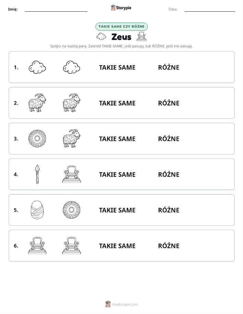The width and height of the screenshot is (243, 314).
Task: Select TAKIE SAME for row 1
Action: (117, 67)
